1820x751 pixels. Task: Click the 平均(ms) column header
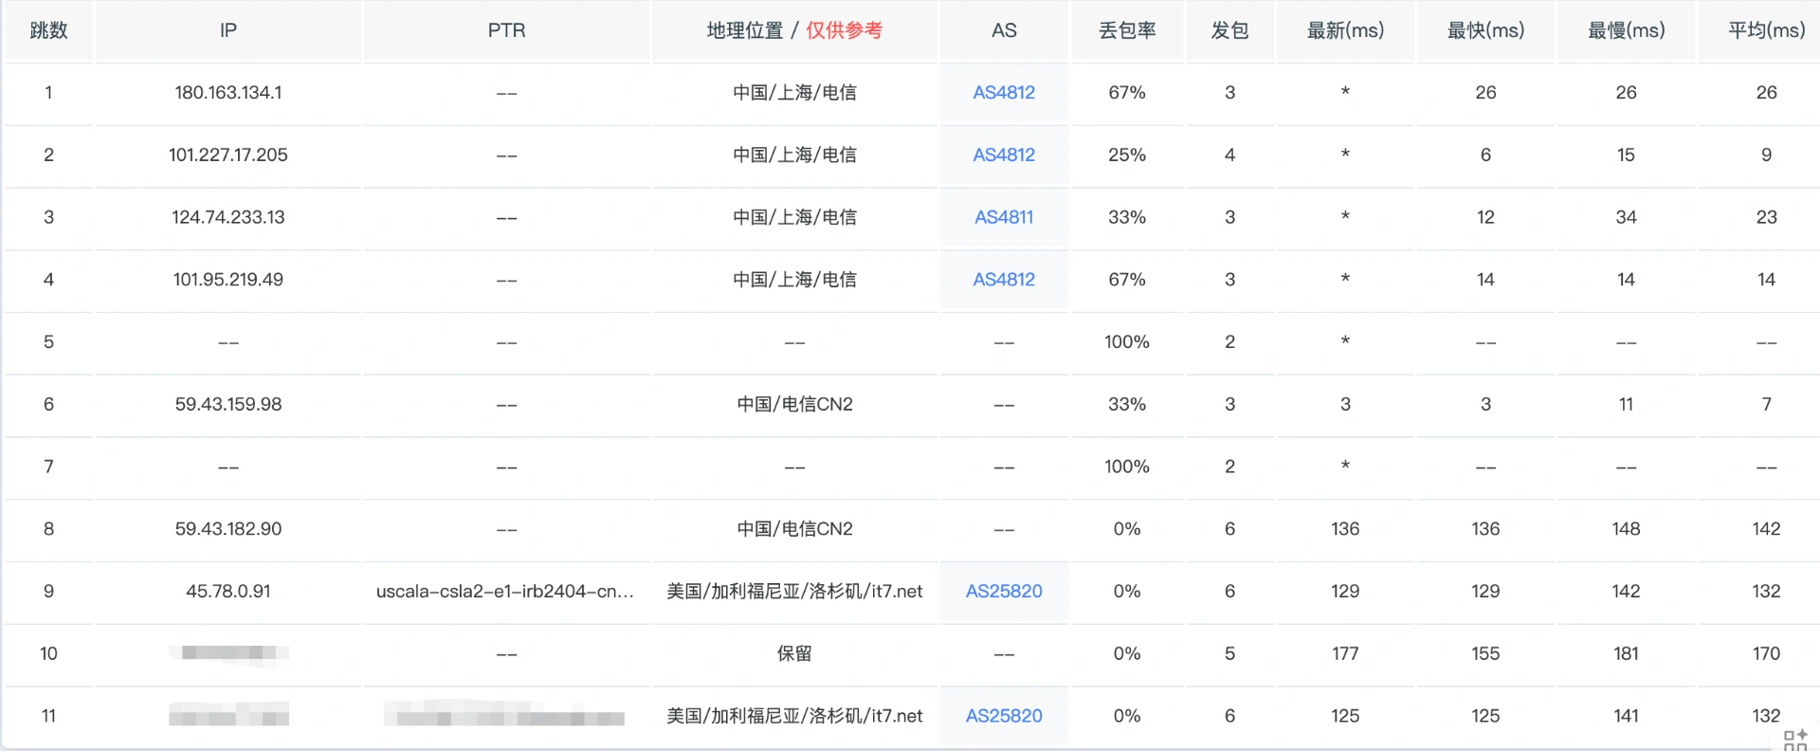pos(1766,30)
